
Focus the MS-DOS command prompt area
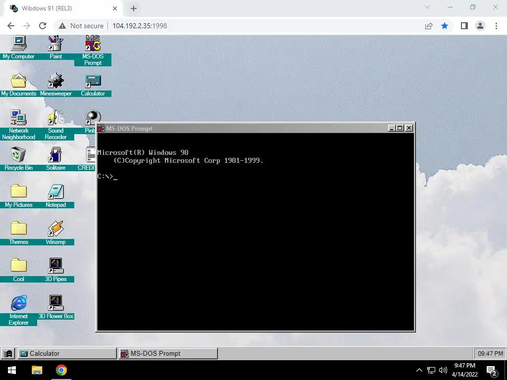[x=255, y=232]
